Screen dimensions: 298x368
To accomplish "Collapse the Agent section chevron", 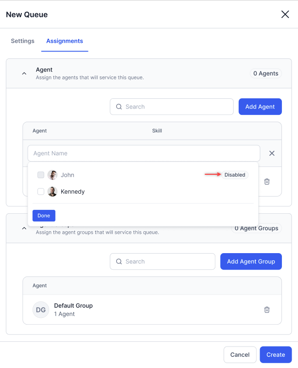I will 24,74.
